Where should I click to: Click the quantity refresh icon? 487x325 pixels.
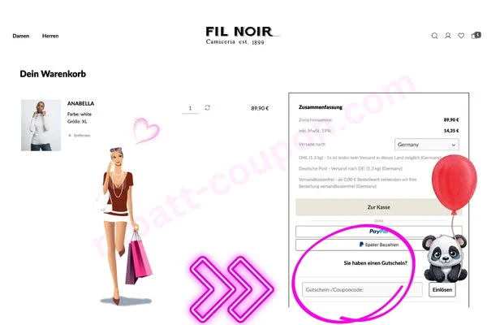208,107
